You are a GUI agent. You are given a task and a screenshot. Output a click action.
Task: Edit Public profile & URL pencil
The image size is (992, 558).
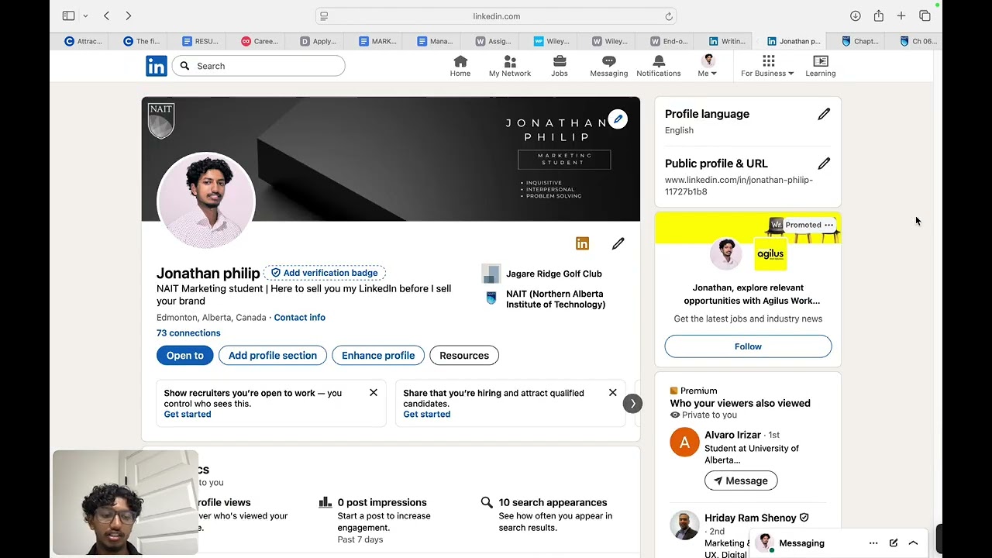(824, 164)
